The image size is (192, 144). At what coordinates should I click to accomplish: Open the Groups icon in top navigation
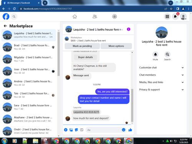[x=114, y=17]
